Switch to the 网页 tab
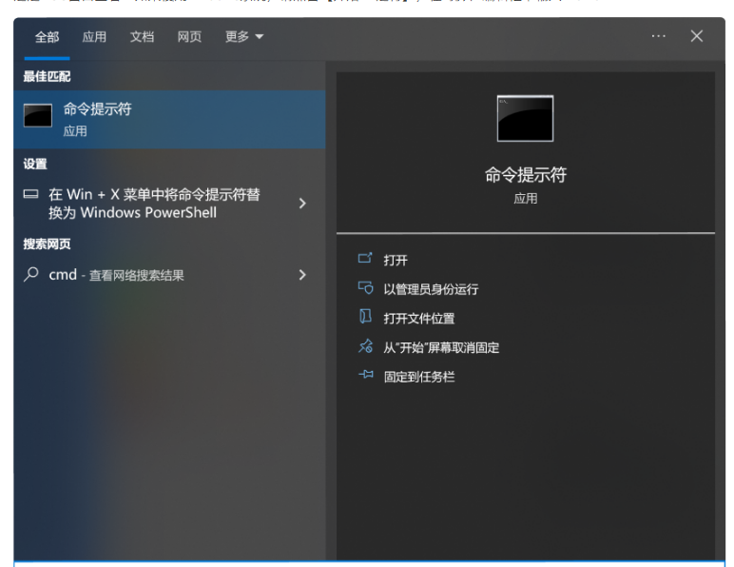734x567 pixels. pyautogui.click(x=189, y=36)
